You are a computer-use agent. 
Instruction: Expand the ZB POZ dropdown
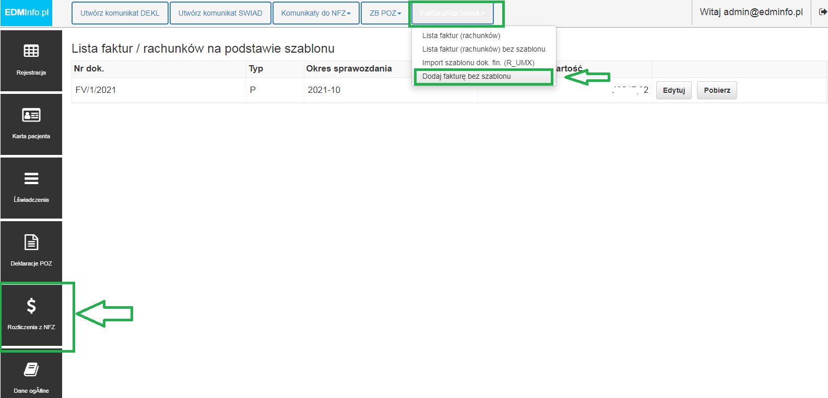click(385, 13)
